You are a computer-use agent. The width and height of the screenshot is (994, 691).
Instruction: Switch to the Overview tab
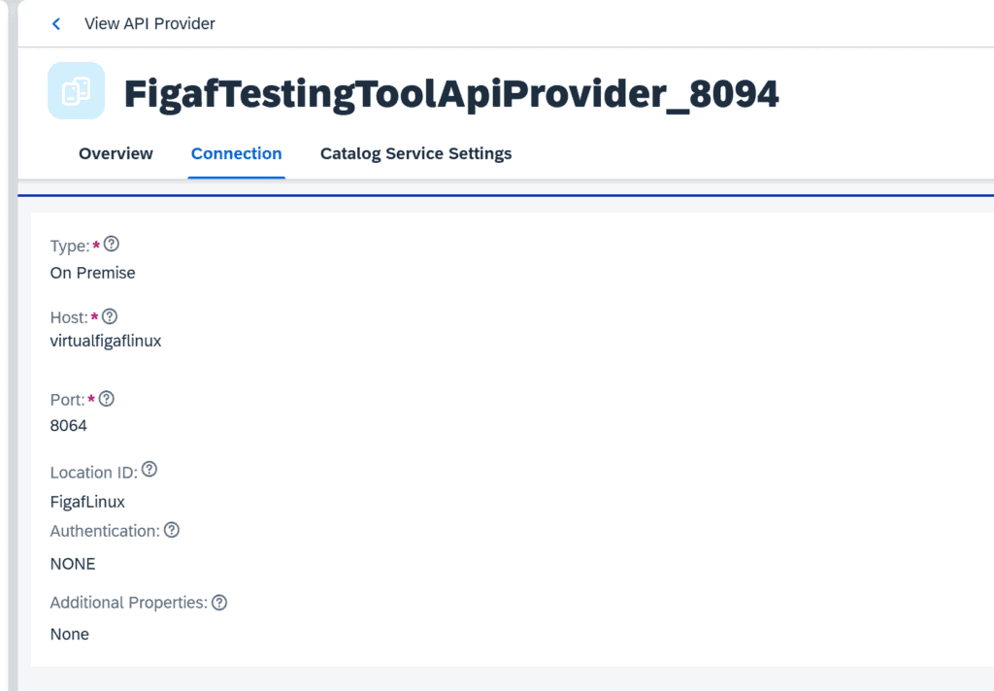click(116, 153)
